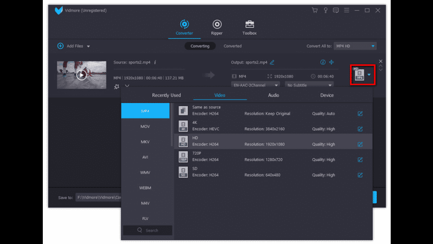
Task: Select MKV in the format list
Action: (x=145, y=141)
